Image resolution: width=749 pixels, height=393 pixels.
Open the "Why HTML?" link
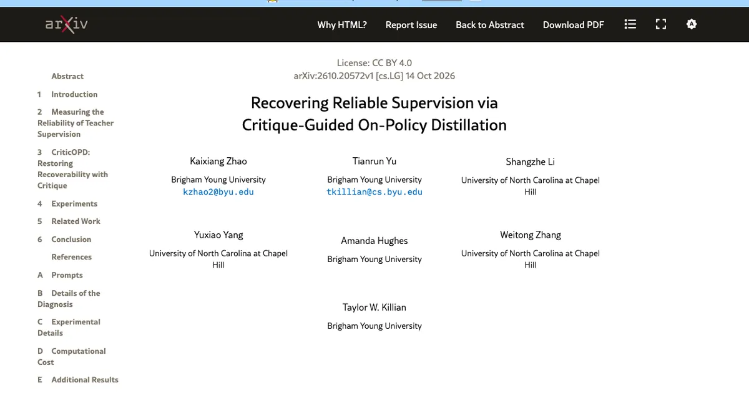tap(342, 25)
